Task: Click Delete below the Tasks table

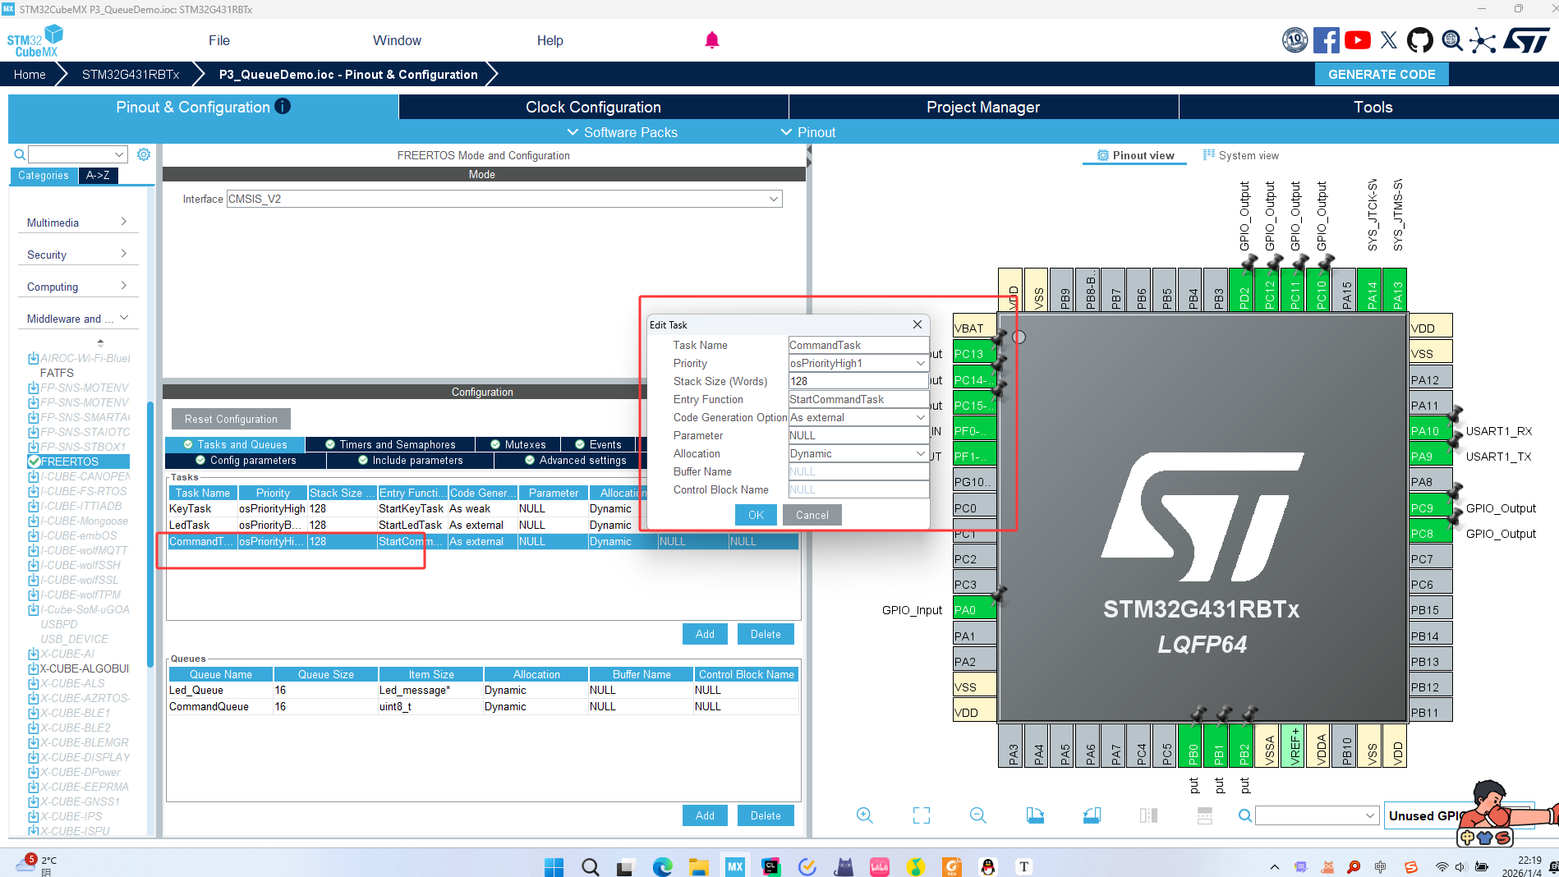Action: coord(766,634)
